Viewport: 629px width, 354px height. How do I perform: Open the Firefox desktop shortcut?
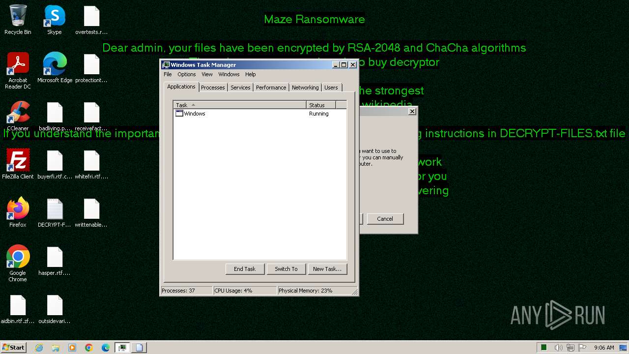coord(18,212)
